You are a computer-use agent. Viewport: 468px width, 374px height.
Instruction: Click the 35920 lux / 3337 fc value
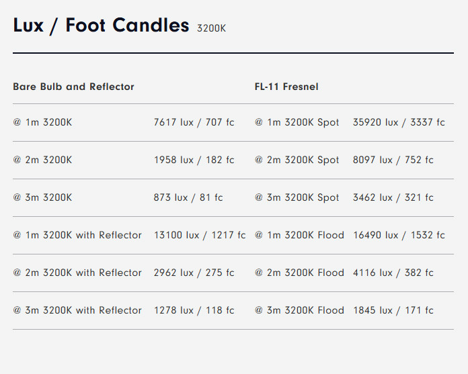[399, 122]
